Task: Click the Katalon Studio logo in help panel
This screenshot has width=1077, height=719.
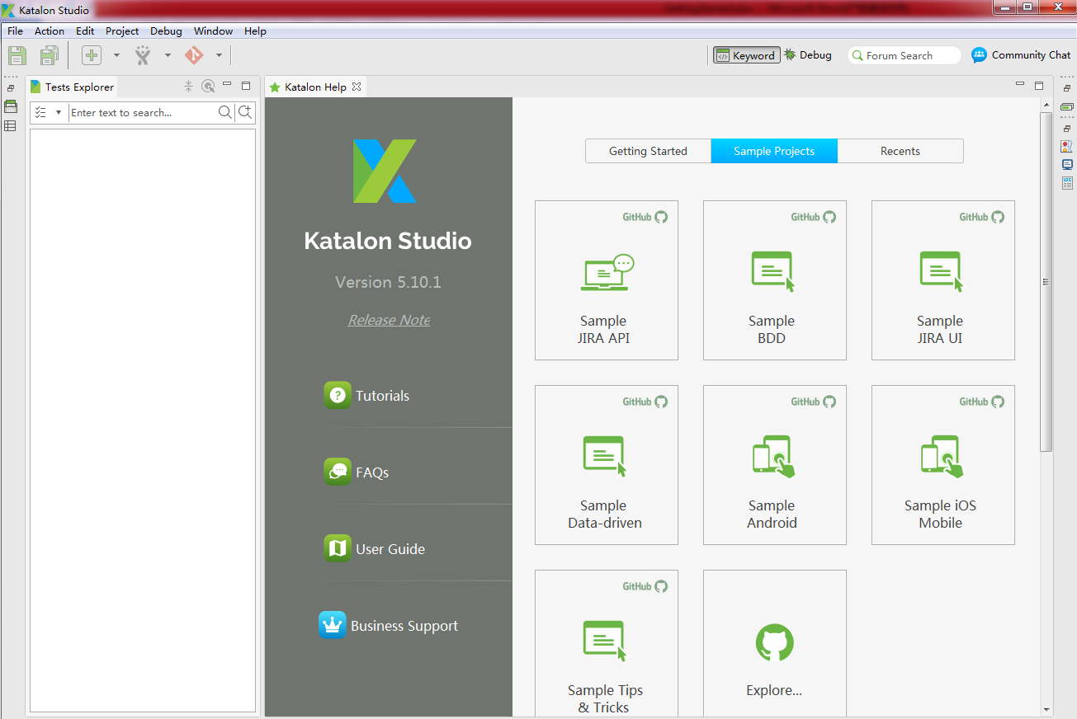Action: (x=385, y=171)
